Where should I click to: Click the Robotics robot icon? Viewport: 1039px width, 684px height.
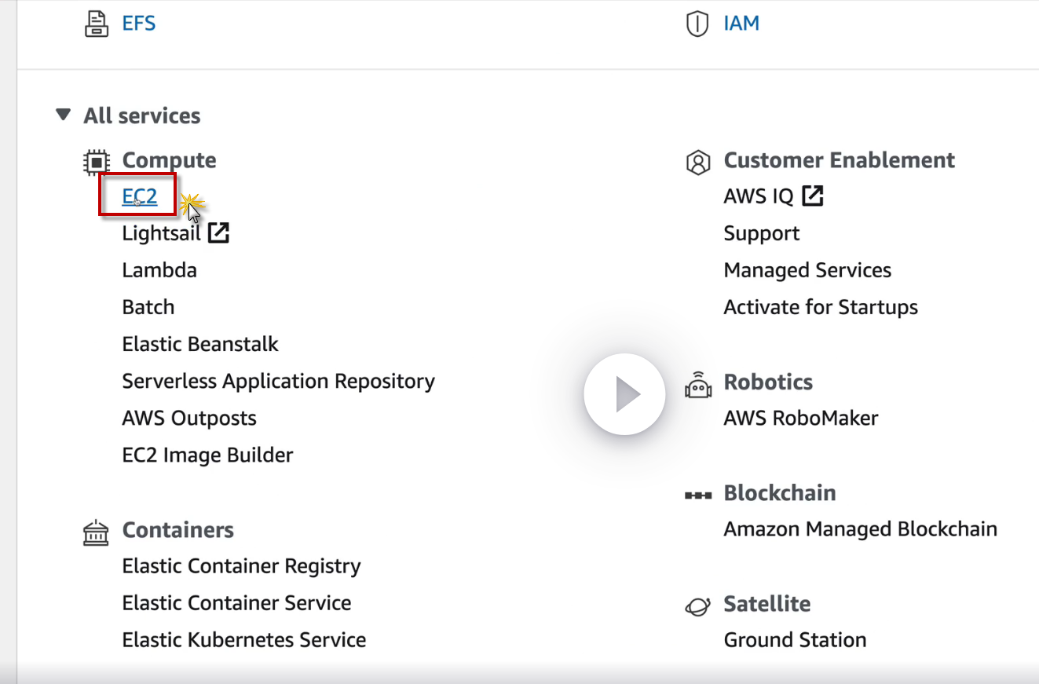[x=697, y=385]
